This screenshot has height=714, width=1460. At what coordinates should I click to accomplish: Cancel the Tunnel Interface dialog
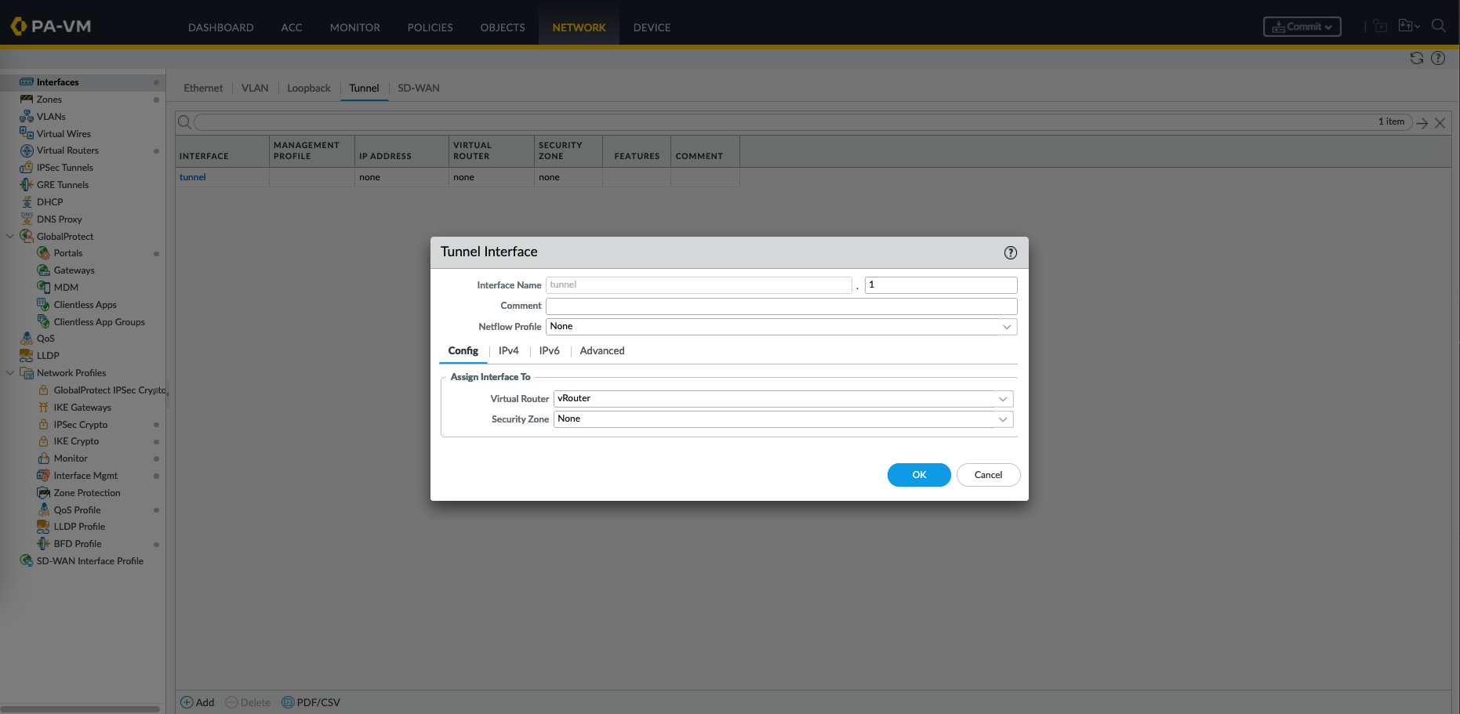tap(987, 475)
